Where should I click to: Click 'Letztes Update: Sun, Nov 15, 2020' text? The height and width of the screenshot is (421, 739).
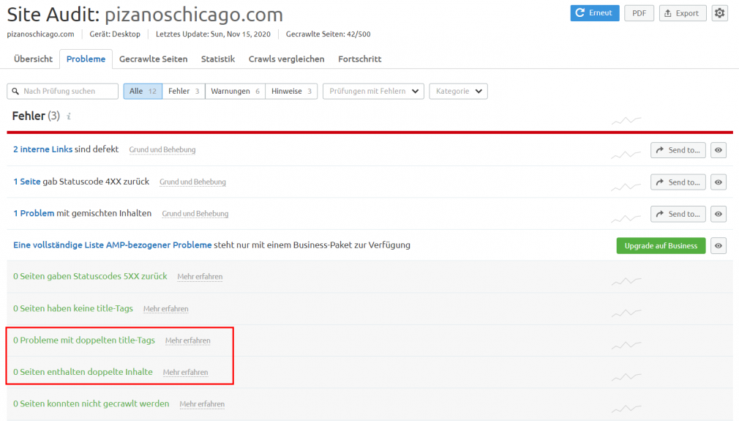pos(213,34)
